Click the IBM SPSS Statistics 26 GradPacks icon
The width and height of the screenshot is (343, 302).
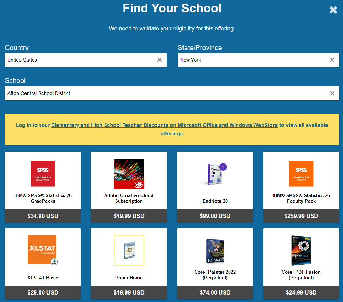point(43,174)
